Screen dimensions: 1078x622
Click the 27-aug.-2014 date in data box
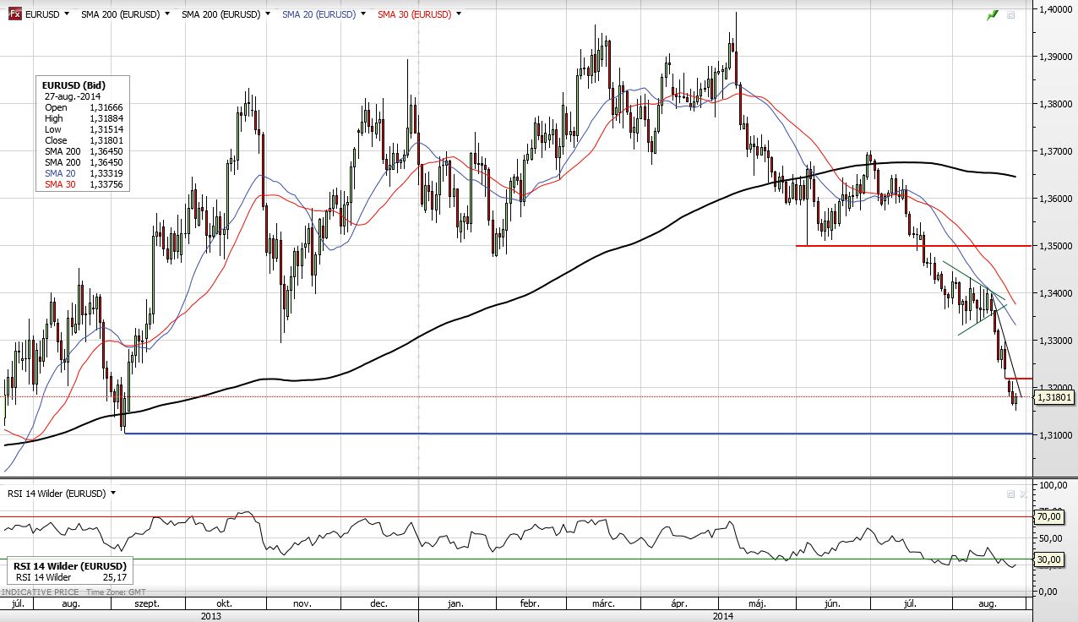73,96
